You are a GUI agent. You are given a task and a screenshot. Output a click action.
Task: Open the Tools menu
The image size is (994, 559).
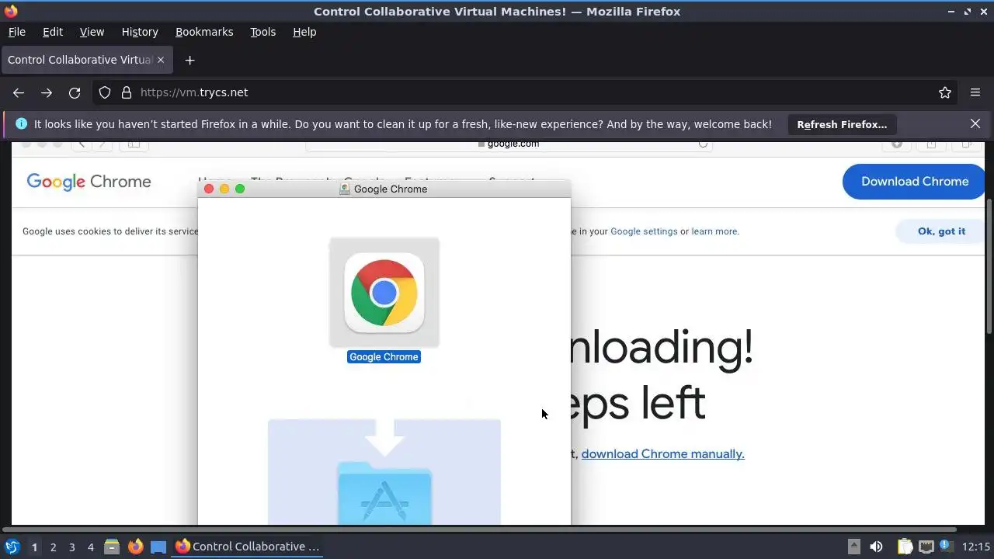point(262,32)
